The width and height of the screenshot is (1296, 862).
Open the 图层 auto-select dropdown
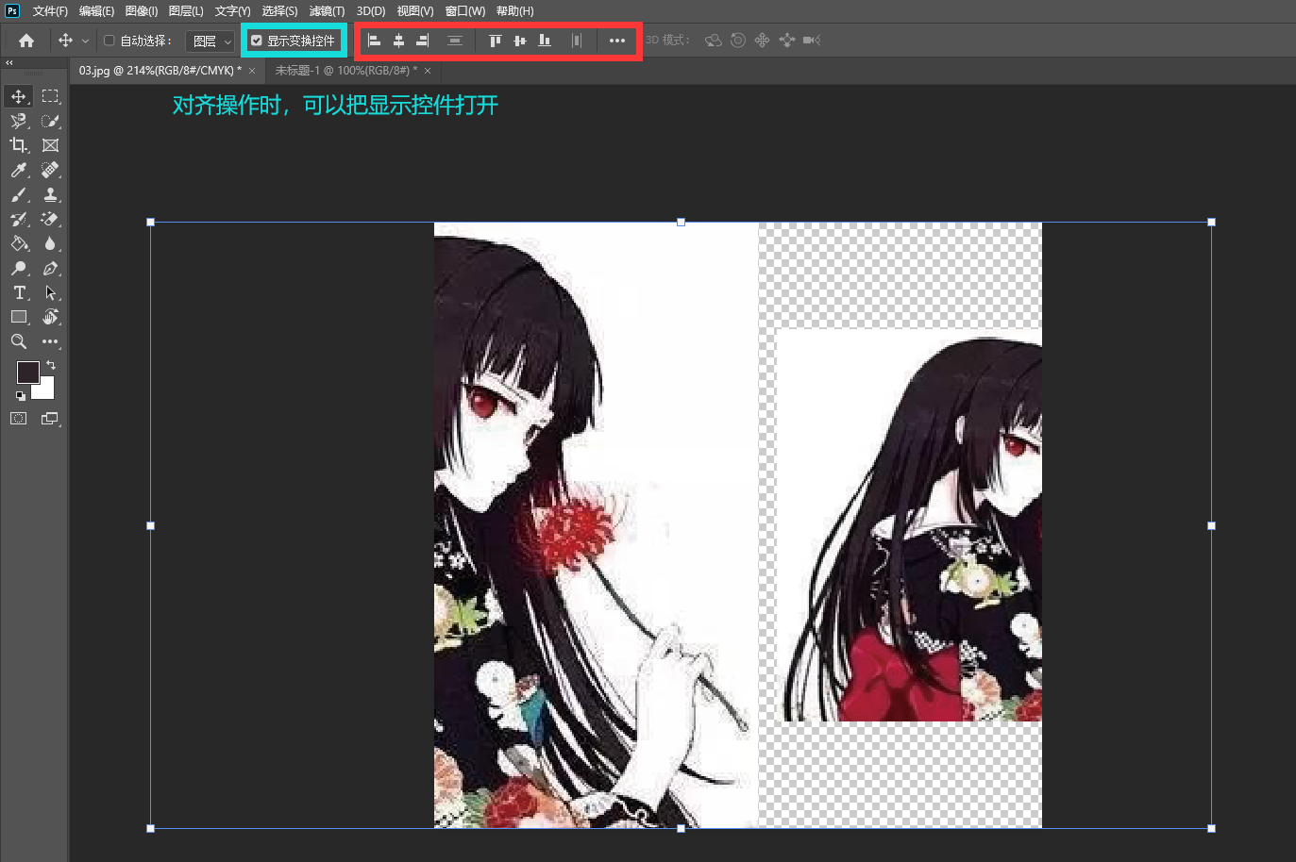(x=210, y=41)
